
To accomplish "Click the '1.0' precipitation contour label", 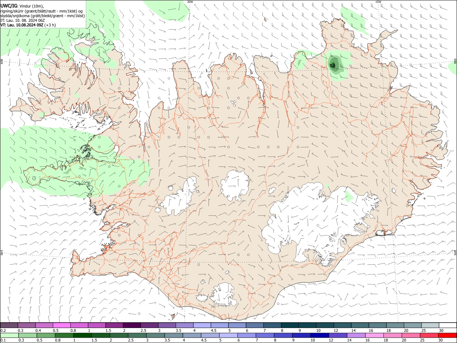I will pyautogui.click(x=332, y=66).
